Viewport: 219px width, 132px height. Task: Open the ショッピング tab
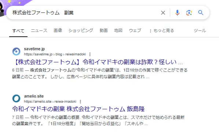point(81,30)
